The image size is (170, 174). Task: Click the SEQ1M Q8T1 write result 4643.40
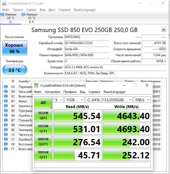pos(127,116)
